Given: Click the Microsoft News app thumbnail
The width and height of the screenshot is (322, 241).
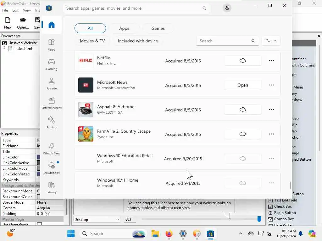Looking at the screenshot, I should click(86, 85).
